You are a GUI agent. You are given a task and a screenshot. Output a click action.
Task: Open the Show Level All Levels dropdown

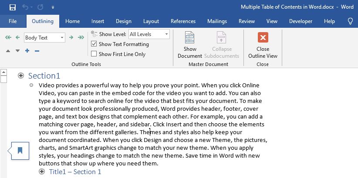[x=149, y=34]
